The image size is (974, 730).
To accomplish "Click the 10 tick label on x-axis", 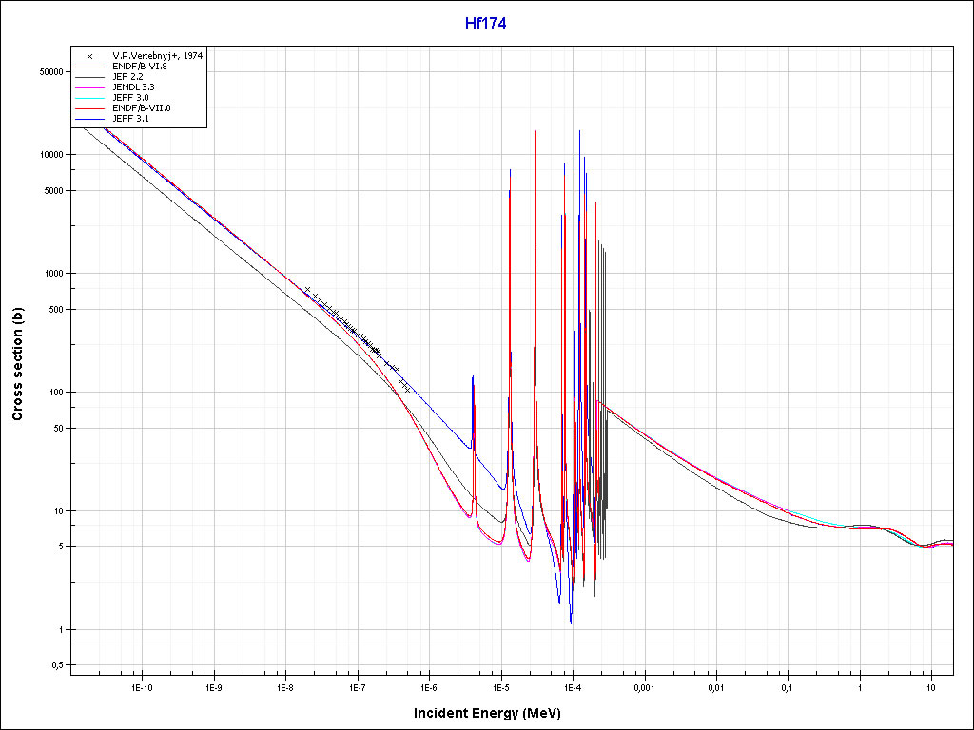I will coord(931,686).
